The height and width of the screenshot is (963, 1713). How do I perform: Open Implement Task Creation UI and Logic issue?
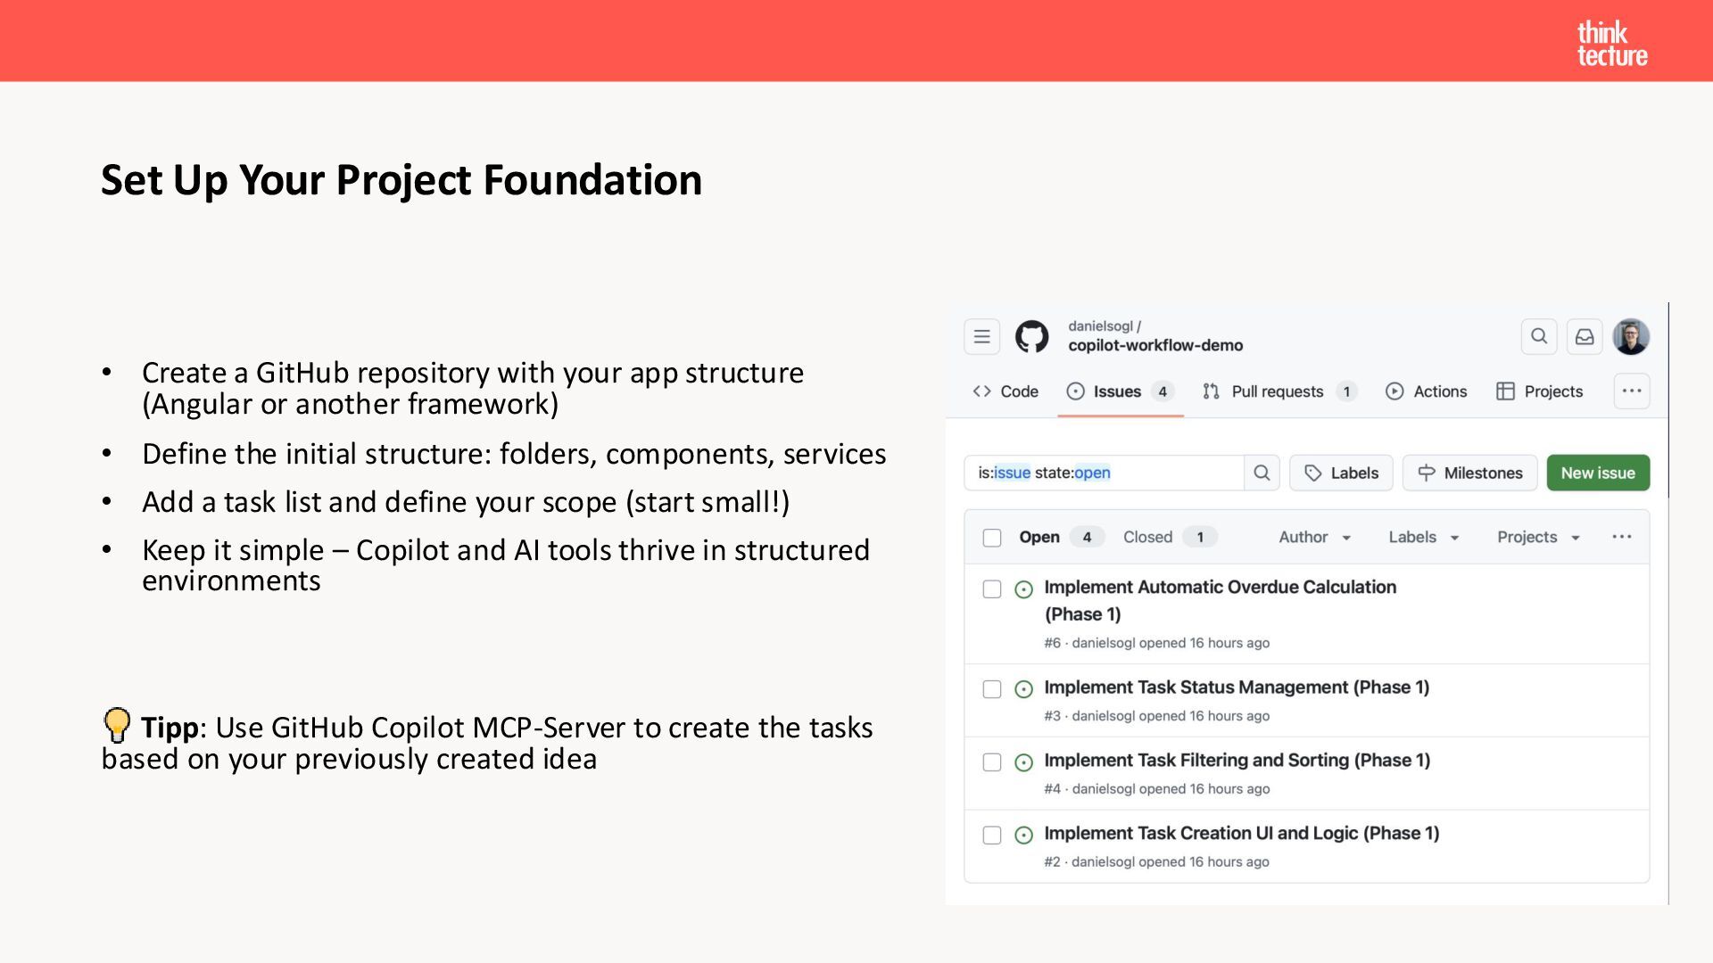[1241, 833]
